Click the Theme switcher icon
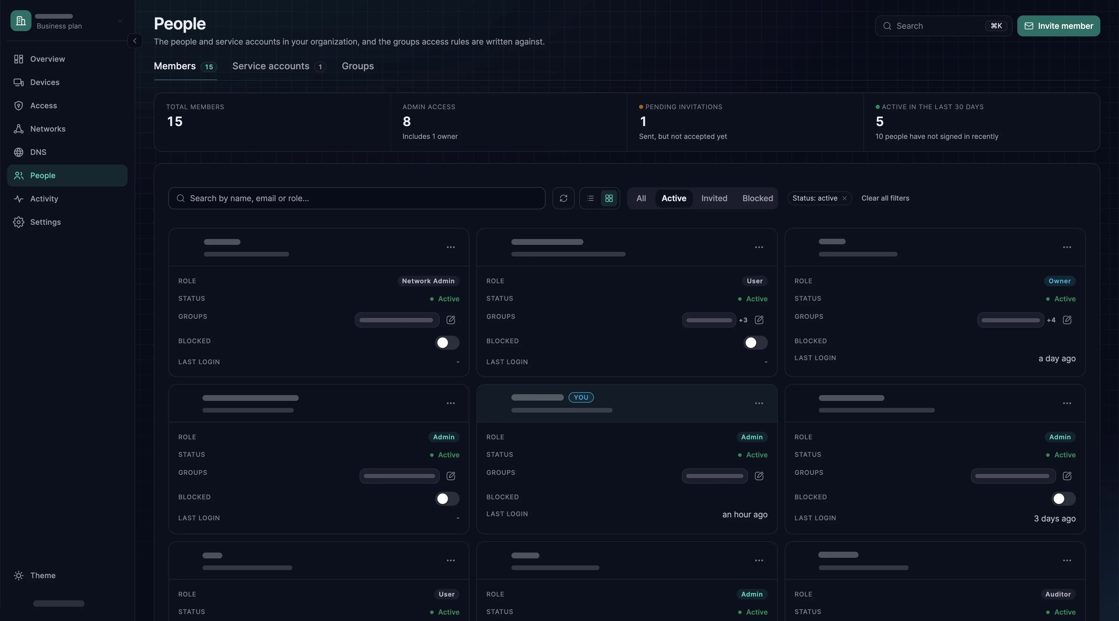This screenshot has height=621, width=1119. pyautogui.click(x=18, y=575)
